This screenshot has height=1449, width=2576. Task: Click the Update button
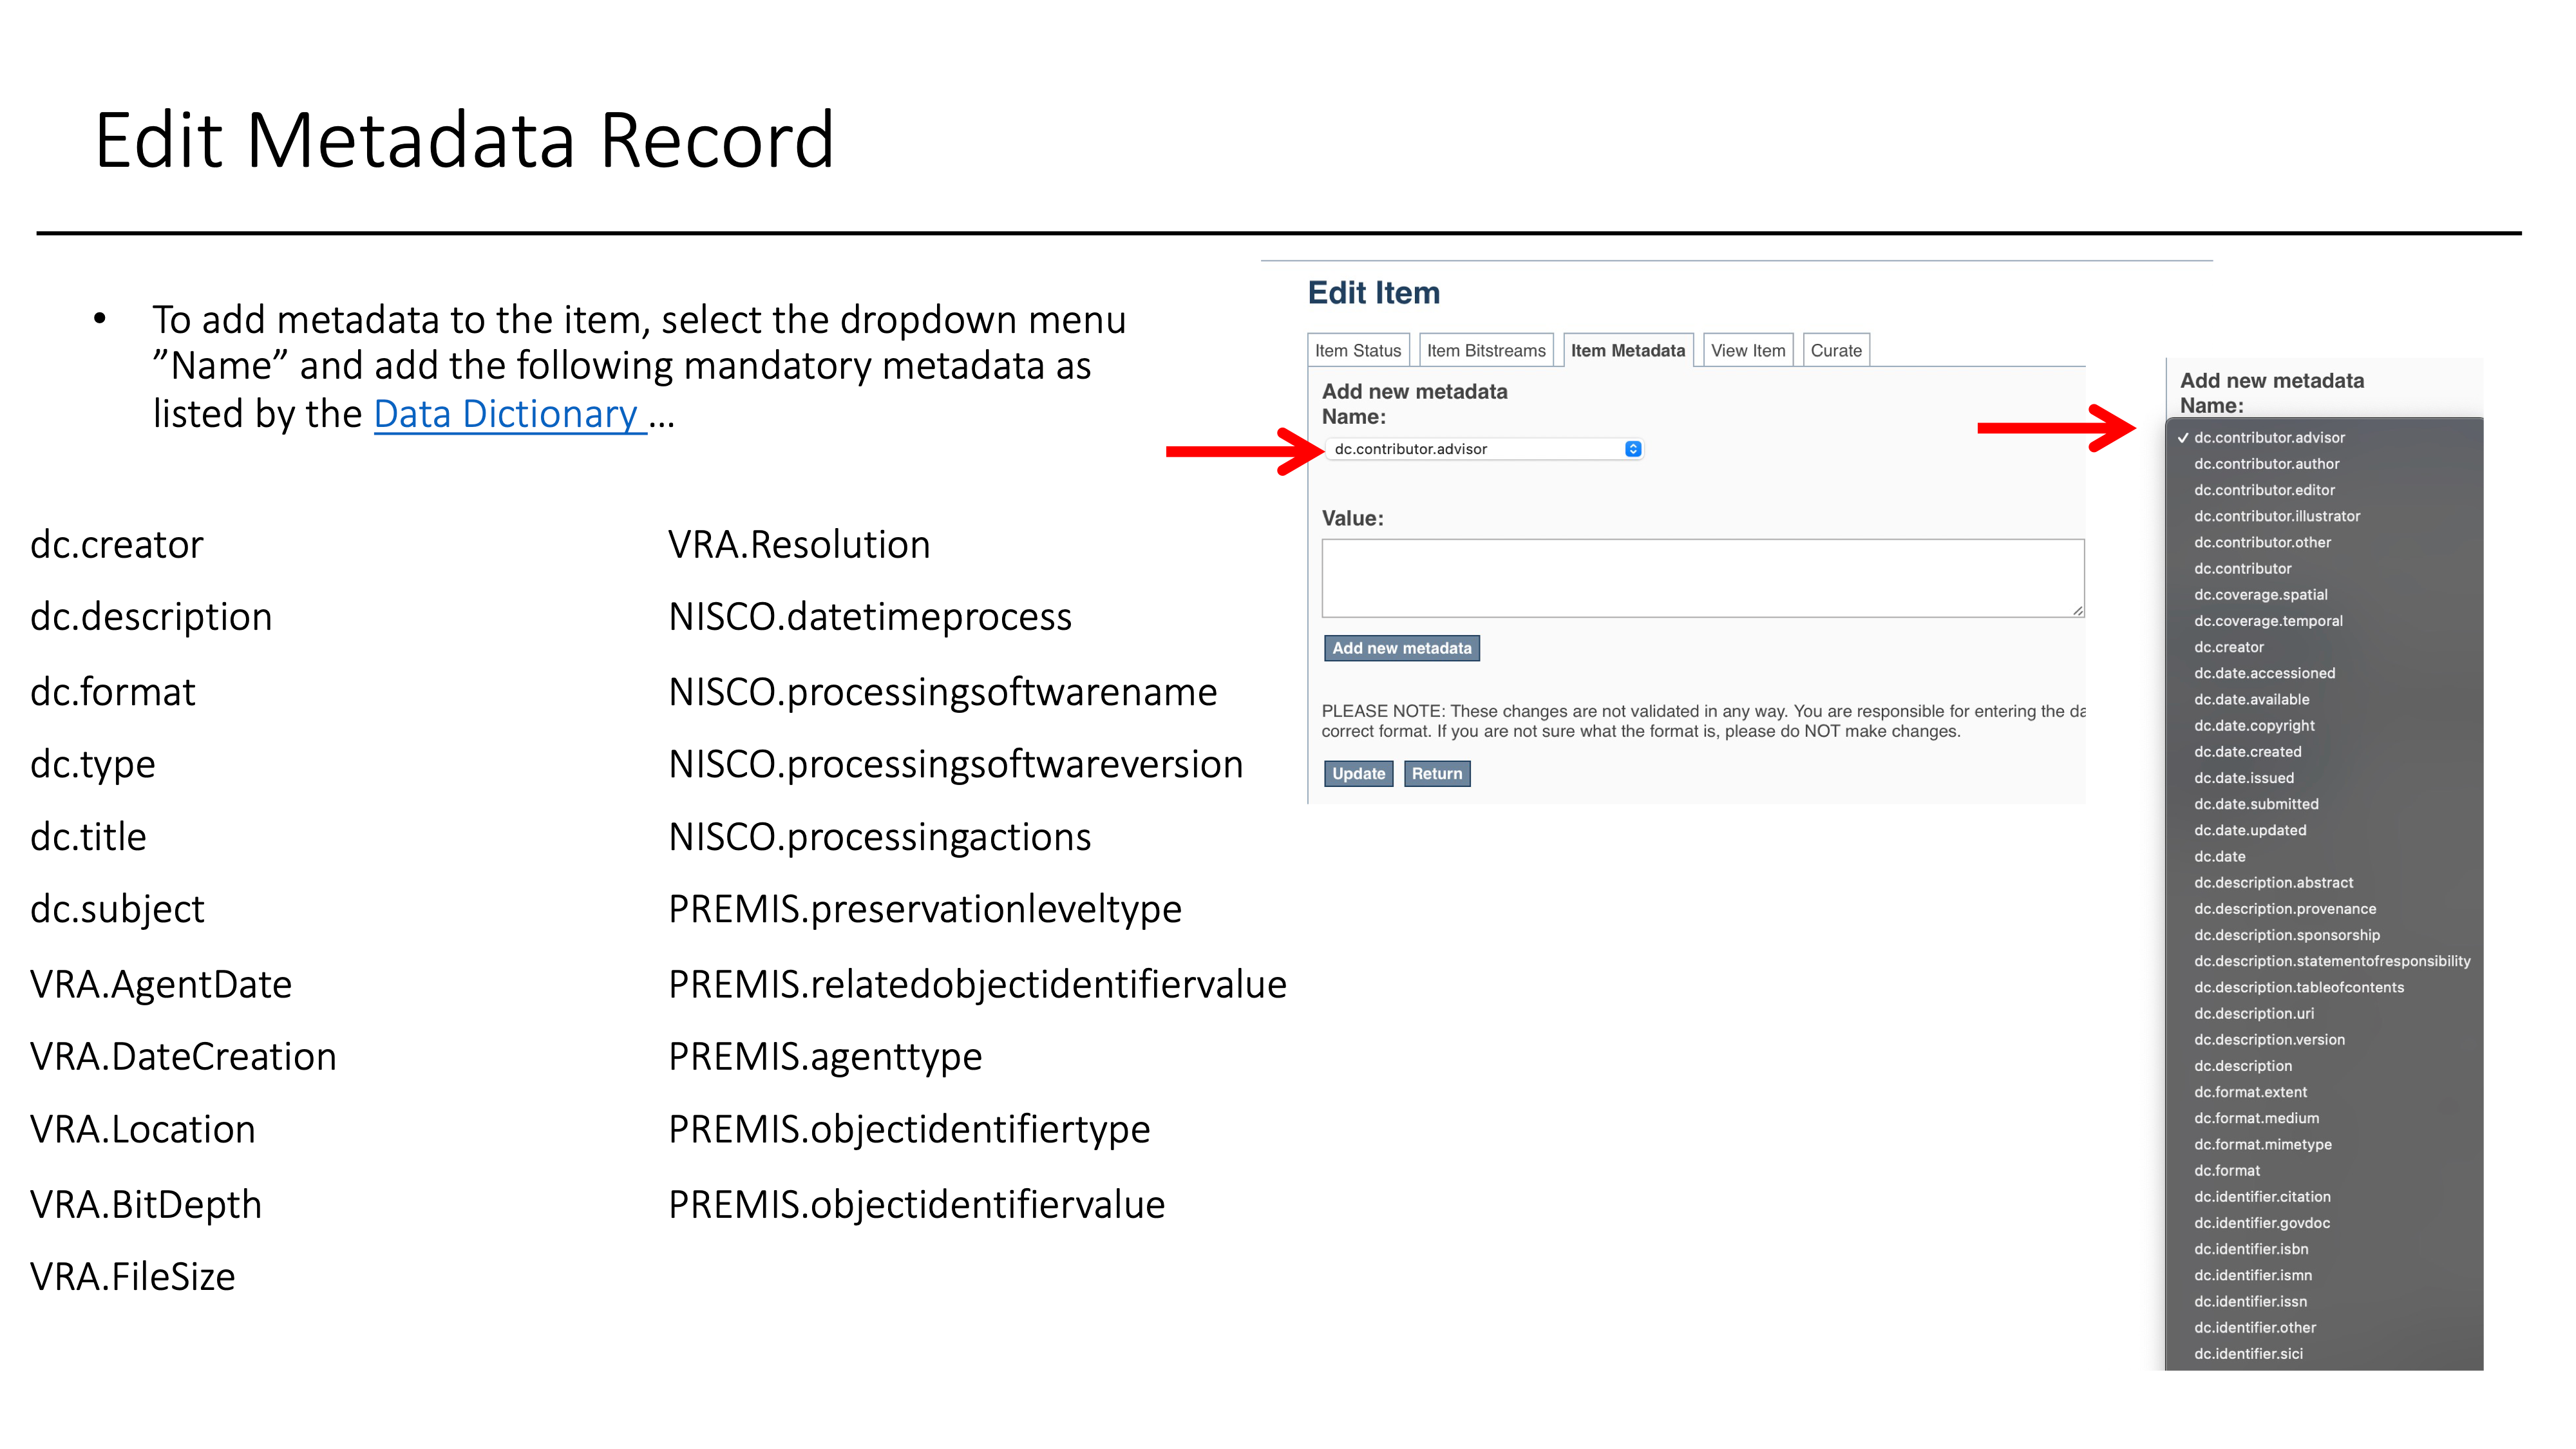click(1358, 774)
